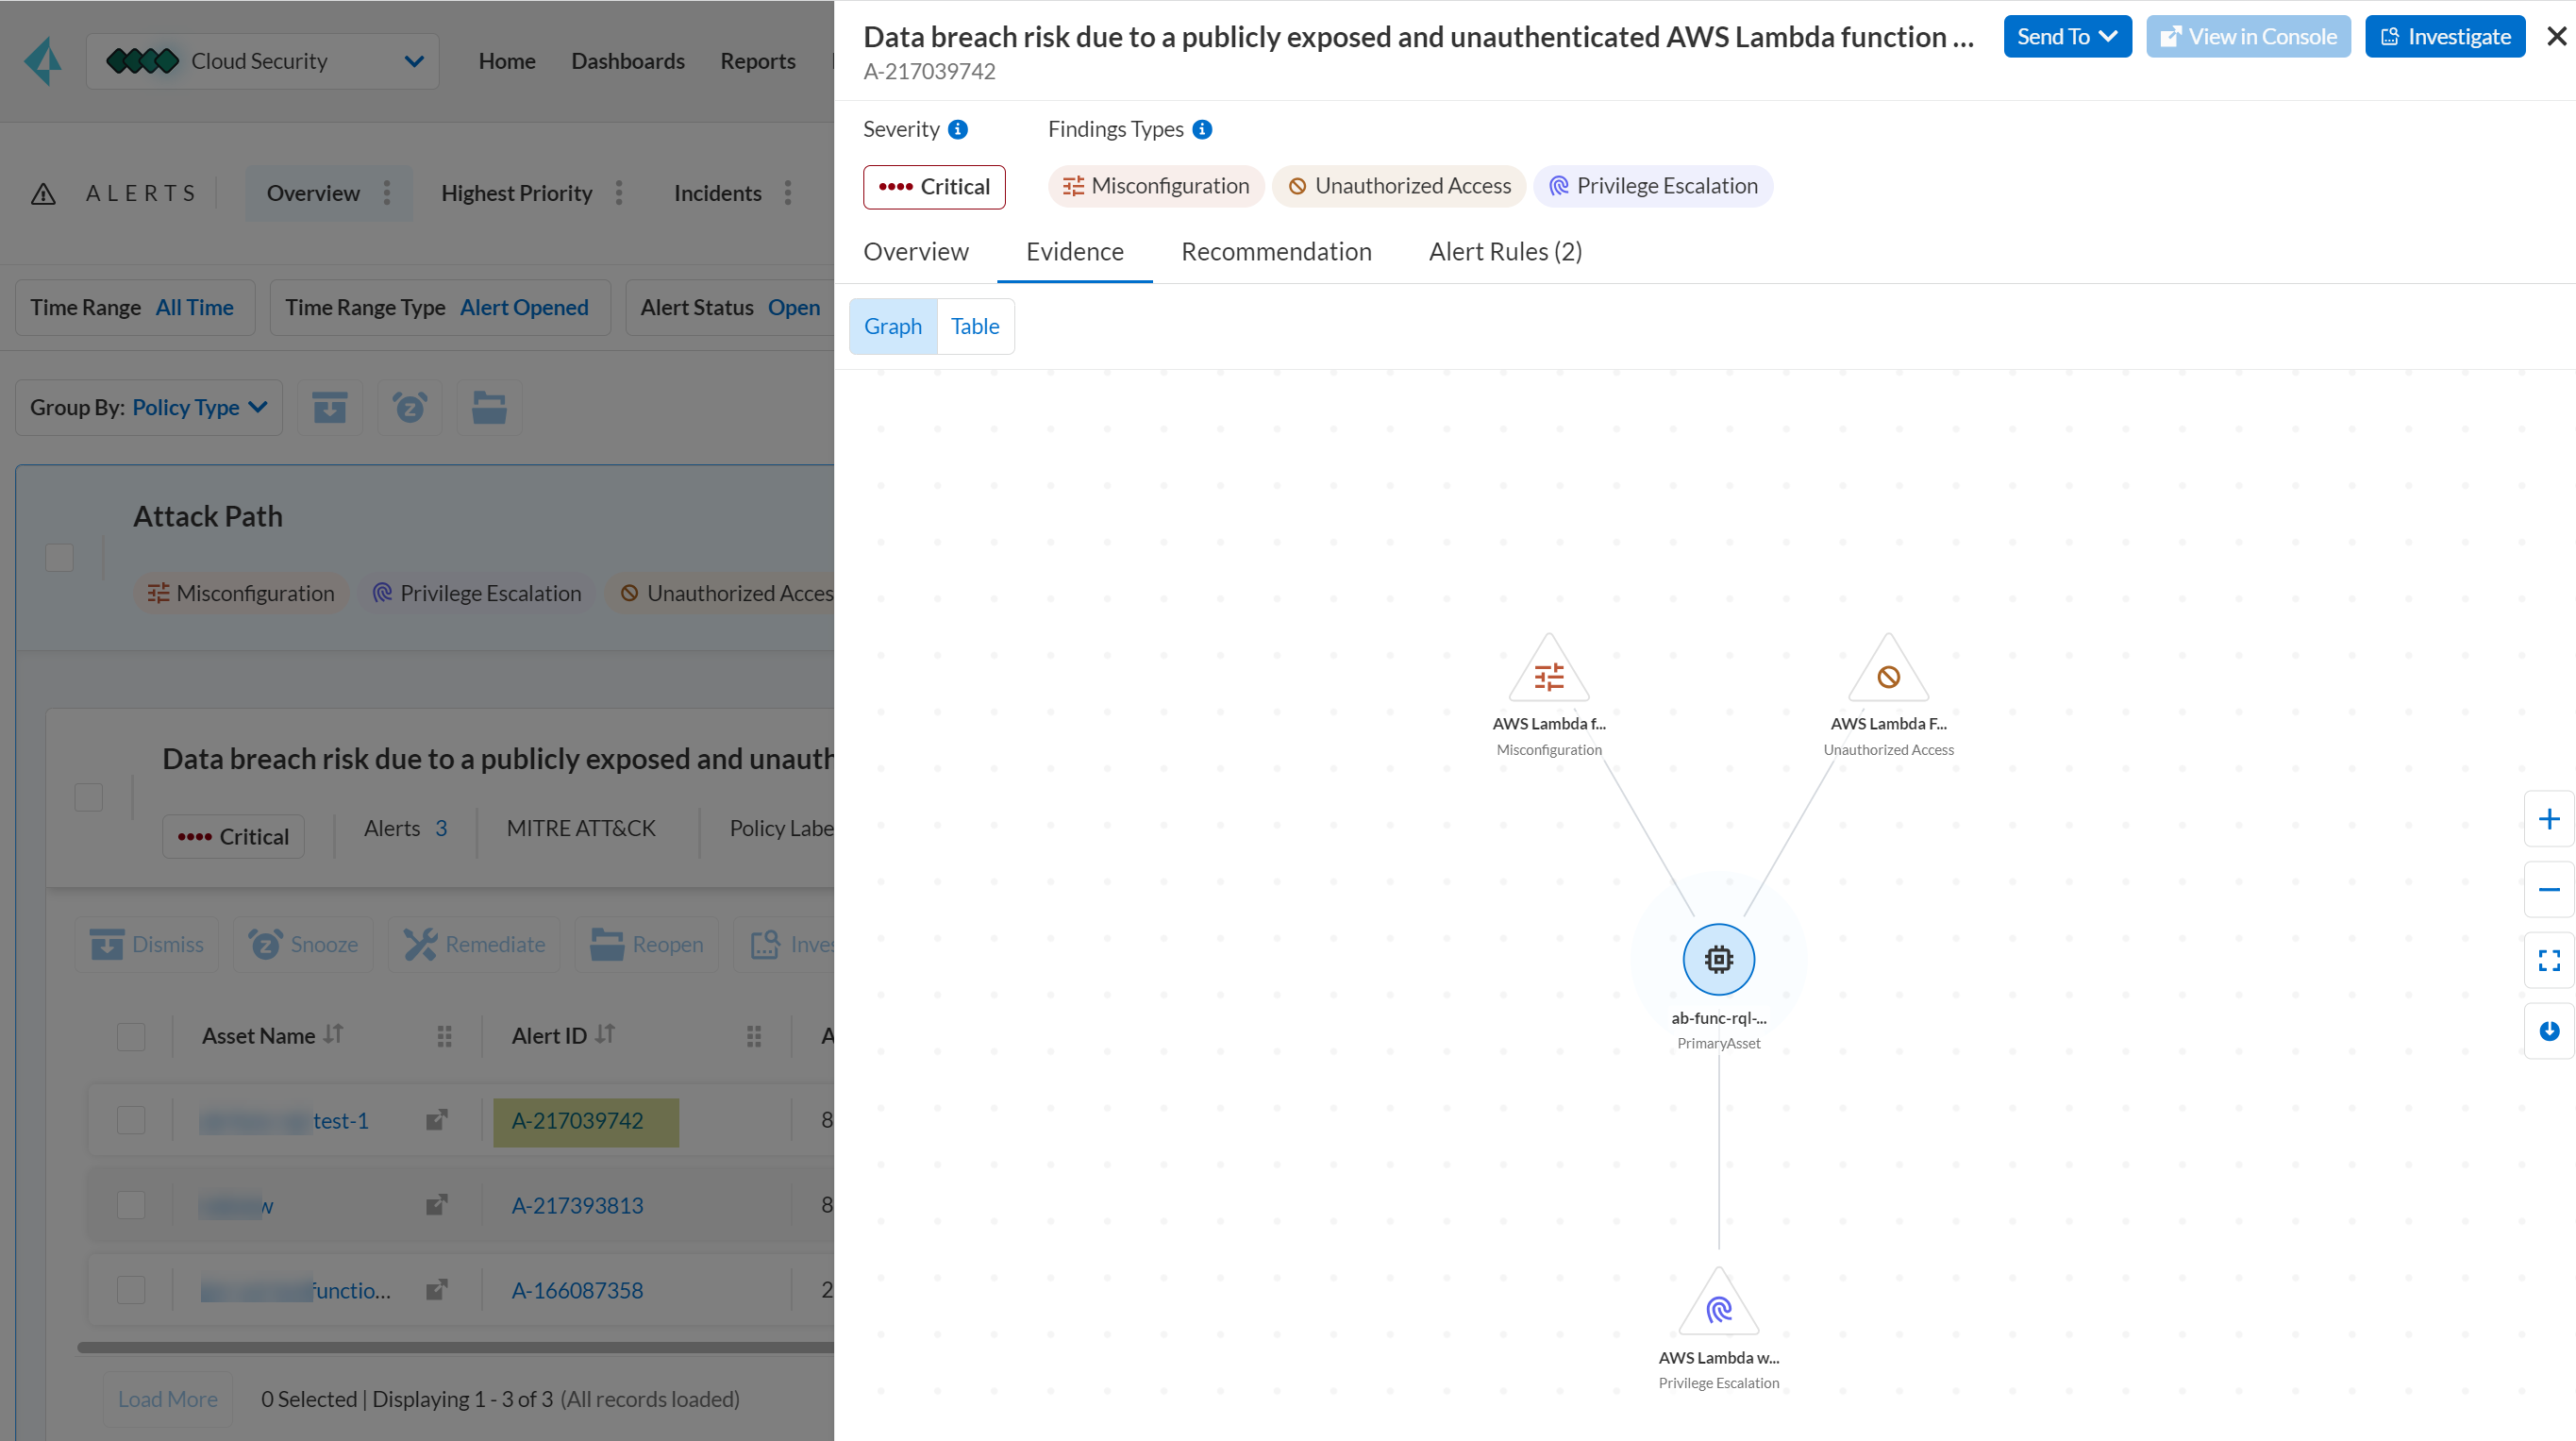
Task: Click the Prisma Cloud logo icon
Action: 43,61
